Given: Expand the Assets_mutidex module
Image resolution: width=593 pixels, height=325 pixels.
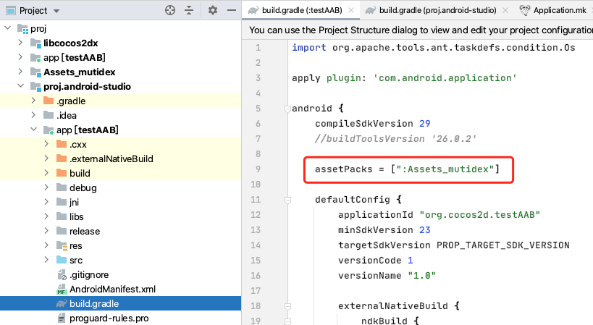Looking at the screenshot, I should click(x=20, y=72).
